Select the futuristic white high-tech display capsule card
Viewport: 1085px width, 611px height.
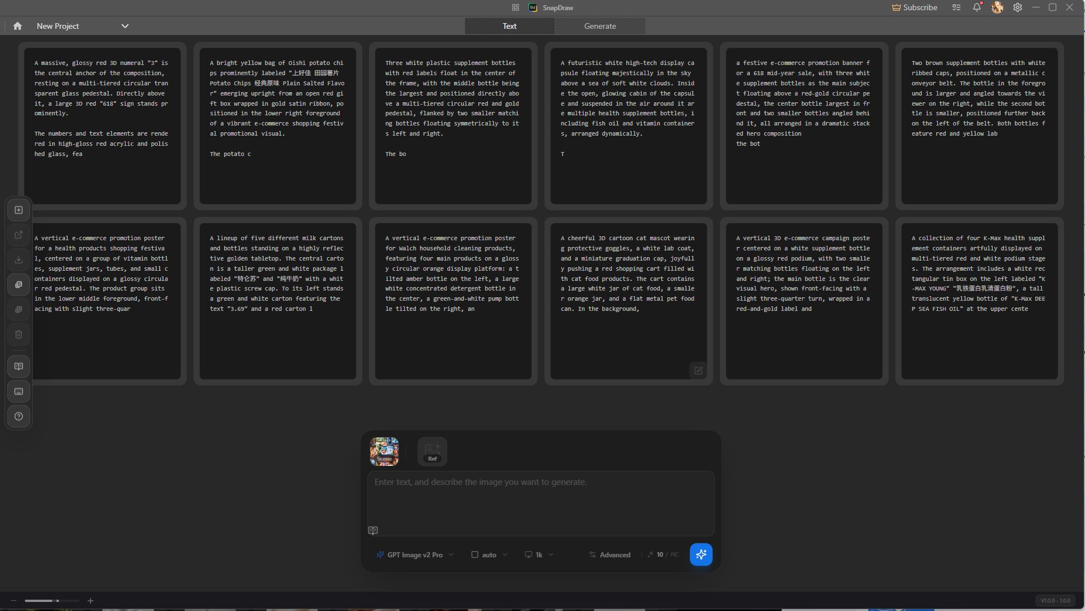(x=629, y=126)
